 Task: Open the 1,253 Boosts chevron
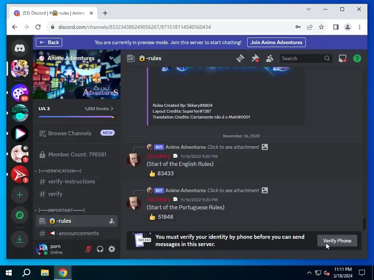[x=112, y=109]
